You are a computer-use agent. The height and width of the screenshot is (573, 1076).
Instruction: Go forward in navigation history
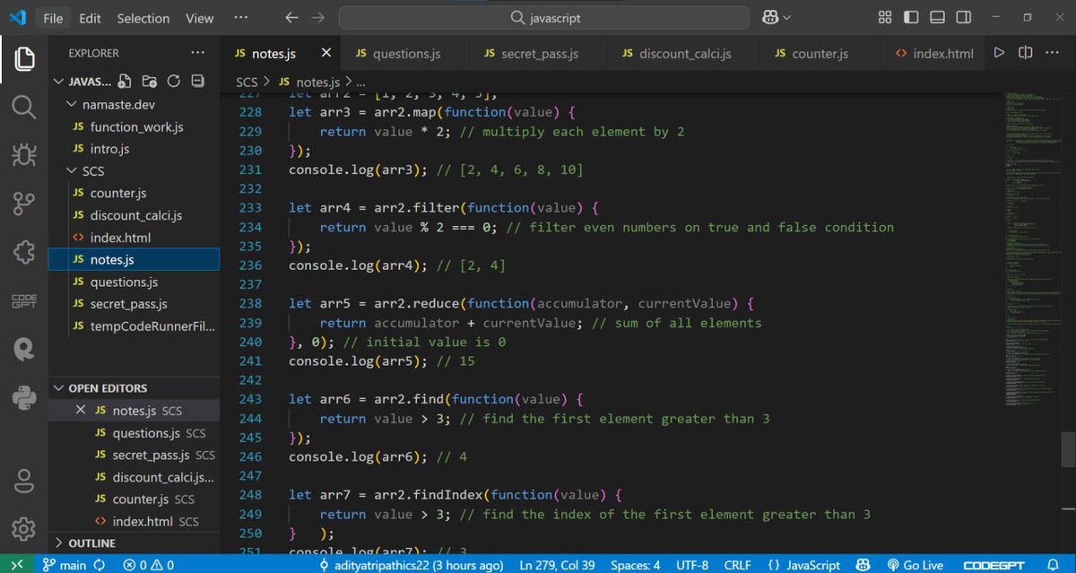(x=317, y=18)
